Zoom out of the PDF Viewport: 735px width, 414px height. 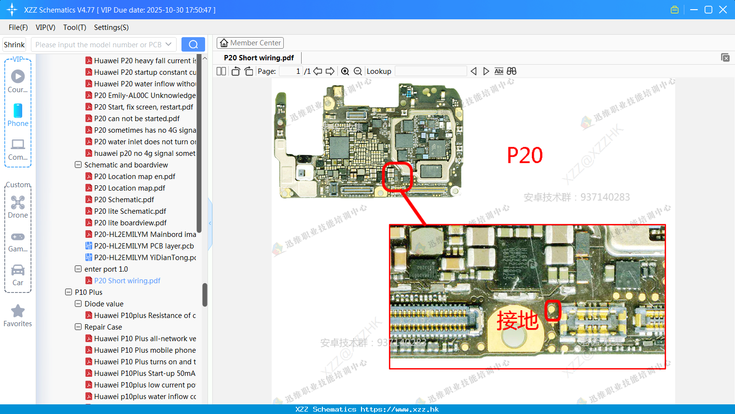358,71
